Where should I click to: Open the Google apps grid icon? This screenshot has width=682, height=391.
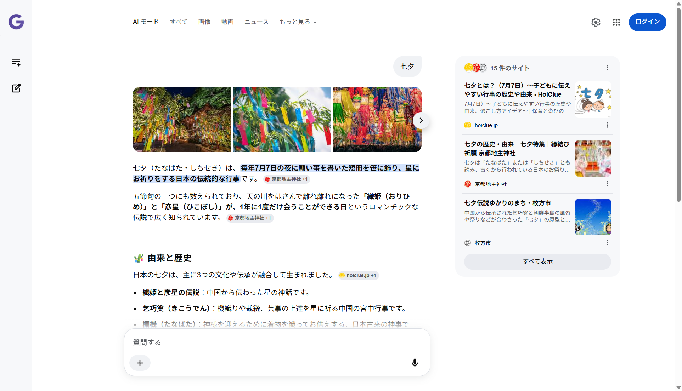point(616,22)
